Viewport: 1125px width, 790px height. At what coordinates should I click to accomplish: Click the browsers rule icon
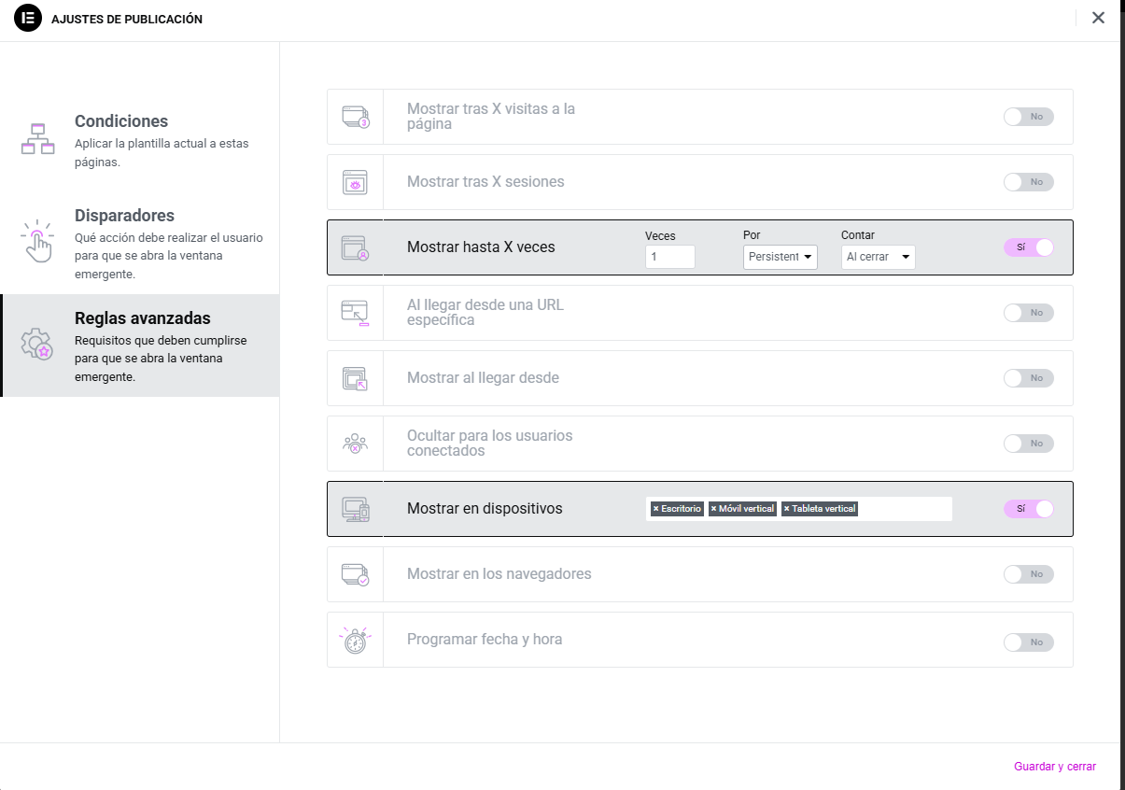pos(355,574)
